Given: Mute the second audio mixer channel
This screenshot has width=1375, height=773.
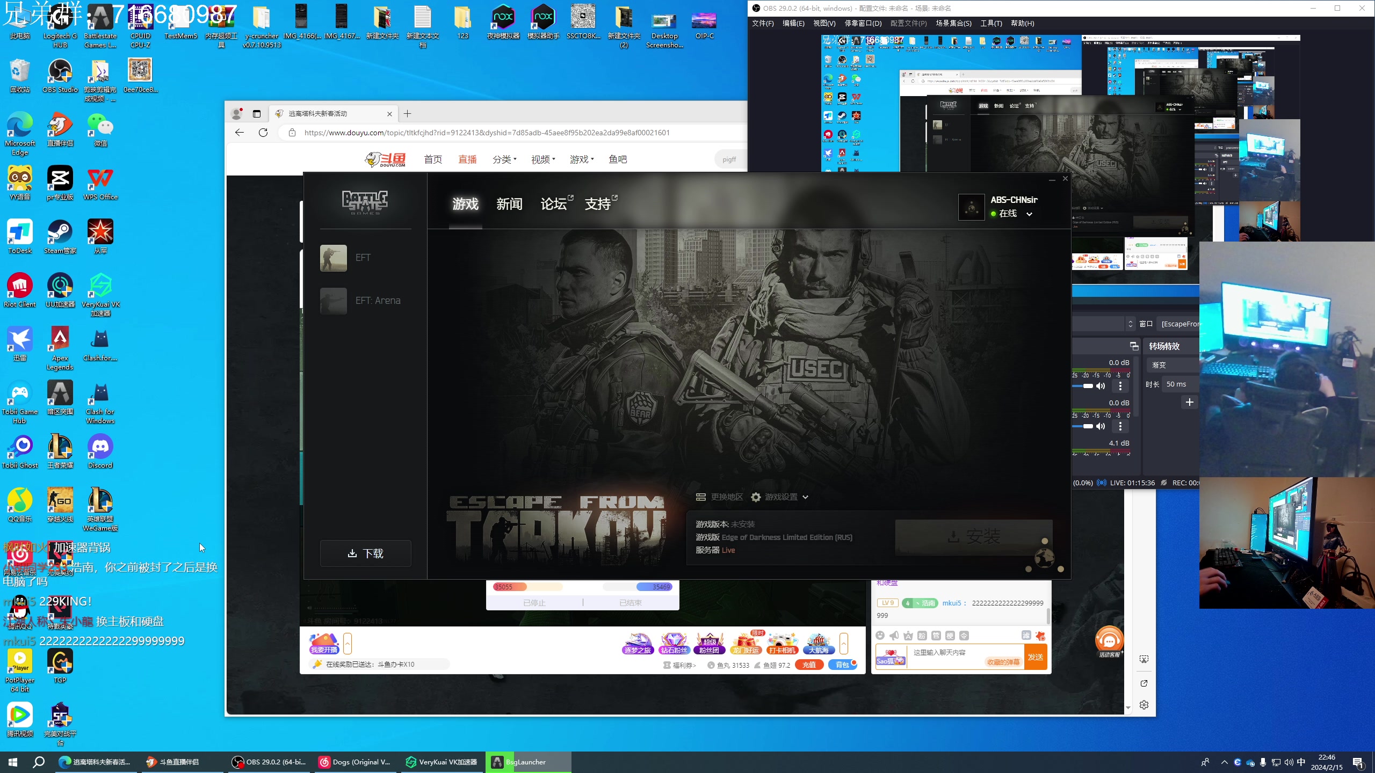Looking at the screenshot, I should (x=1101, y=426).
